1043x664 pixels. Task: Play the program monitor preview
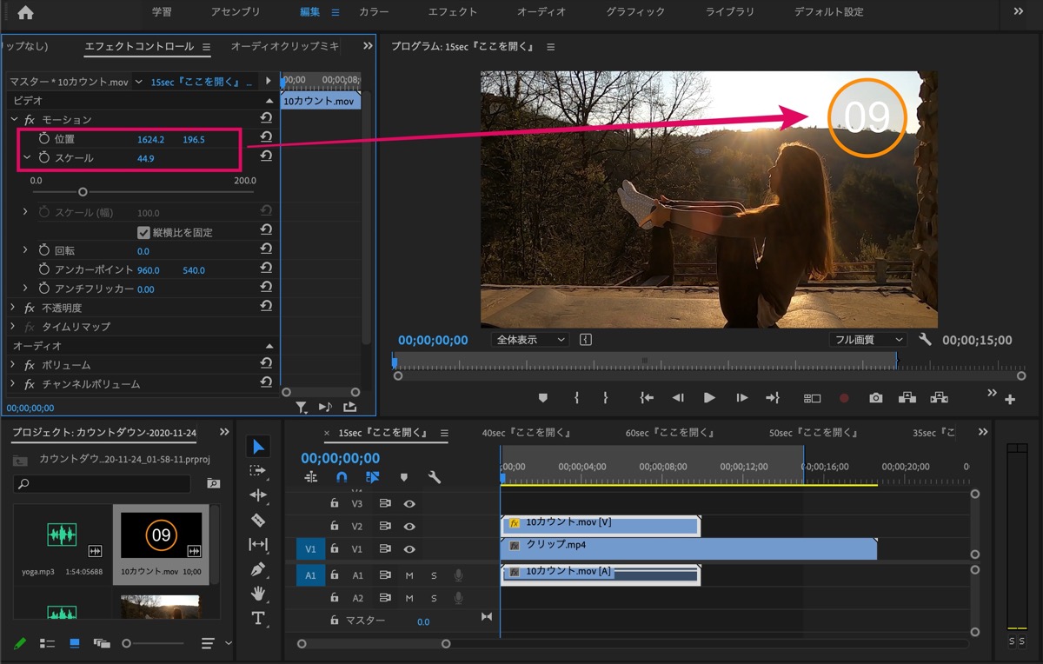(709, 398)
